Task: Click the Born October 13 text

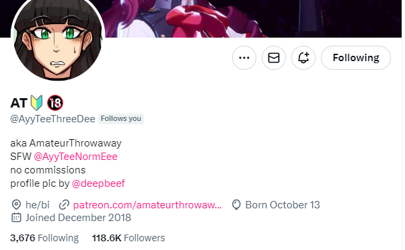Action: [283, 205]
